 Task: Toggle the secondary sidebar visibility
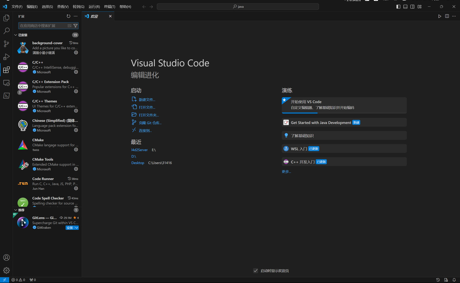pyautogui.click(x=412, y=6)
